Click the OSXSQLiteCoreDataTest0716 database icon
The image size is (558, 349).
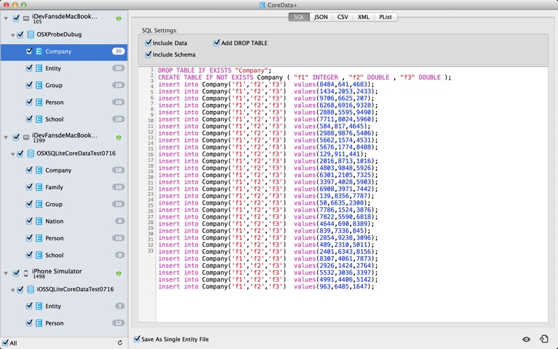pyautogui.click(x=31, y=154)
